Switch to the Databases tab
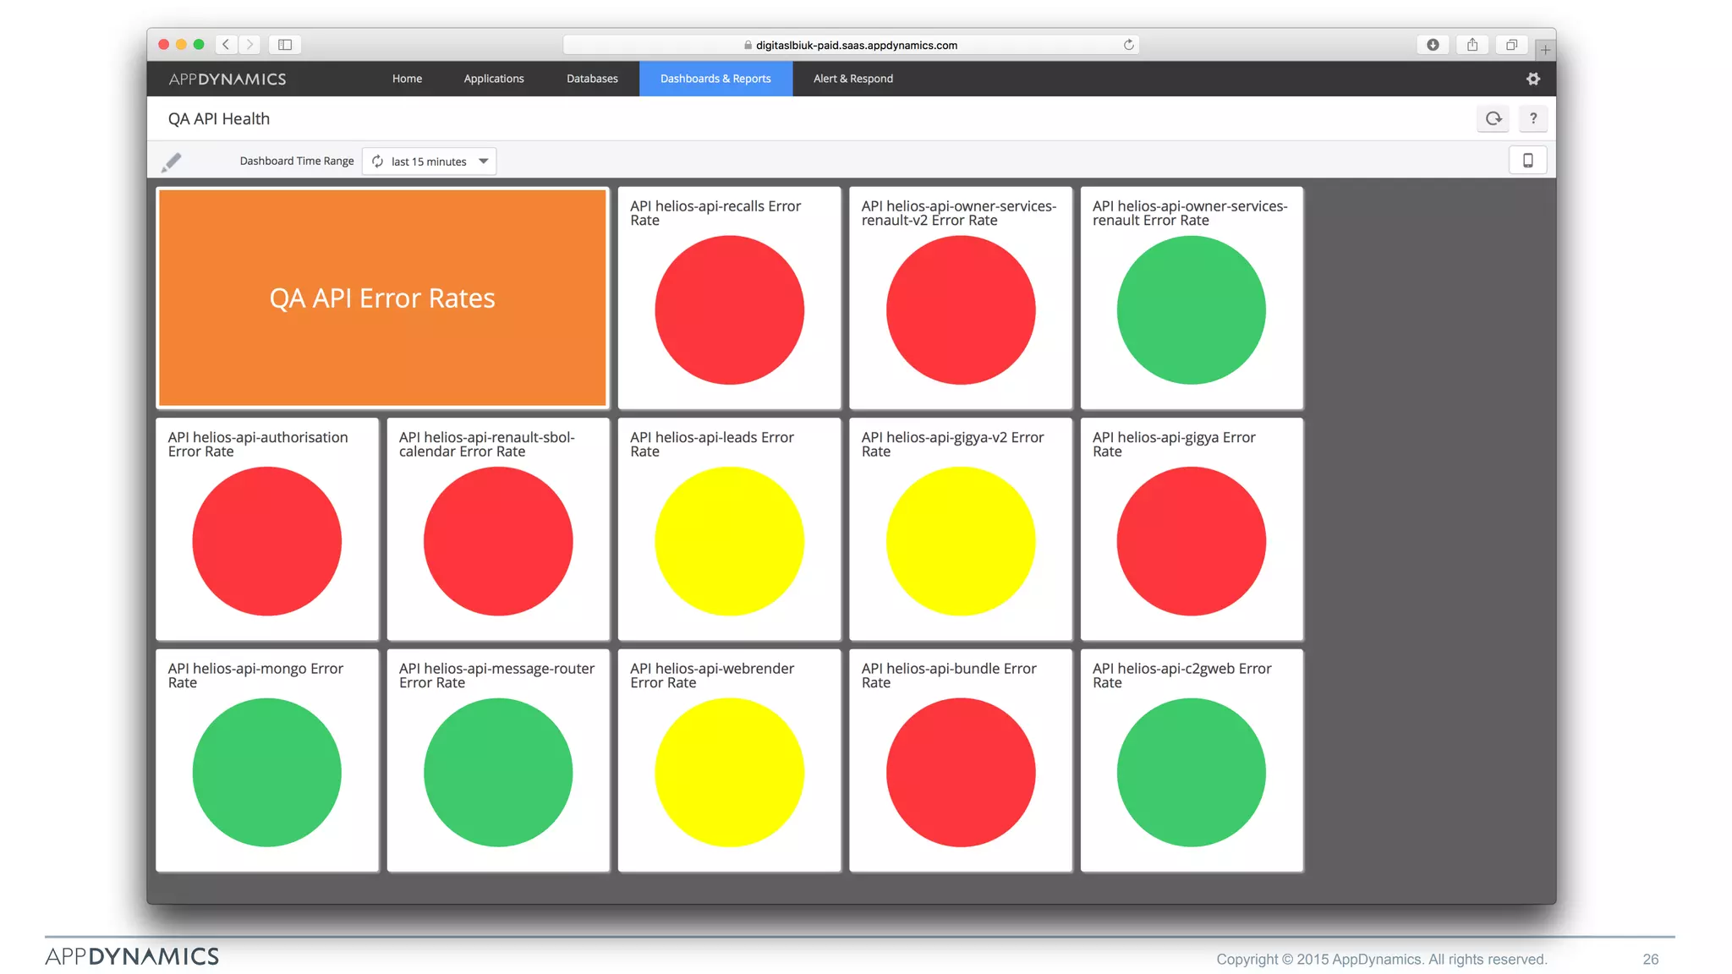The height and width of the screenshot is (974, 1732). pyautogui.click(x=592, y=79)
